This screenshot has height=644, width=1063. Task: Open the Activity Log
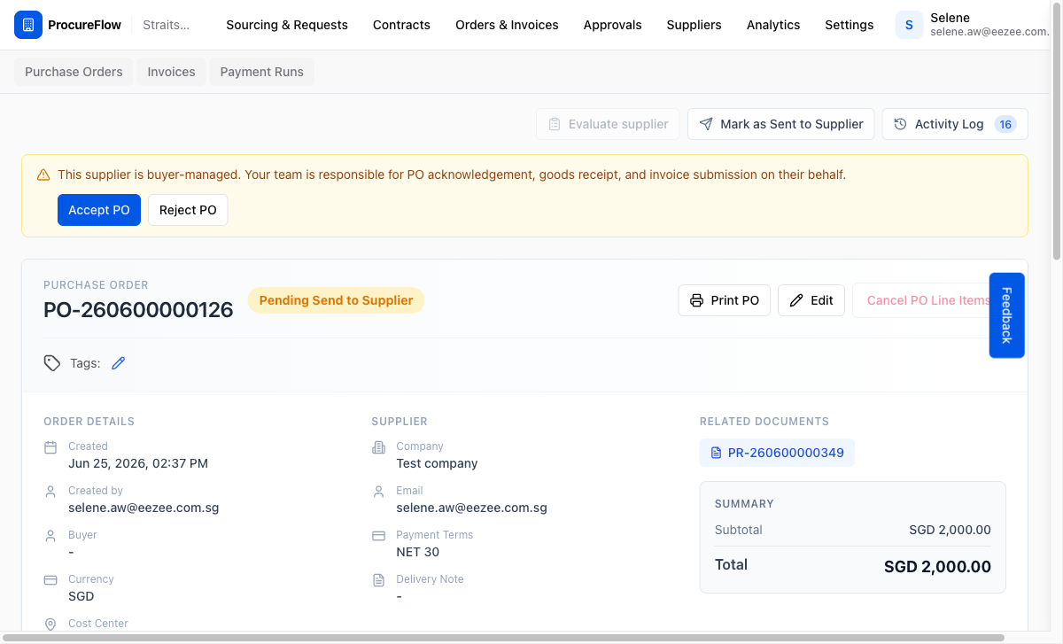point(955,124)
